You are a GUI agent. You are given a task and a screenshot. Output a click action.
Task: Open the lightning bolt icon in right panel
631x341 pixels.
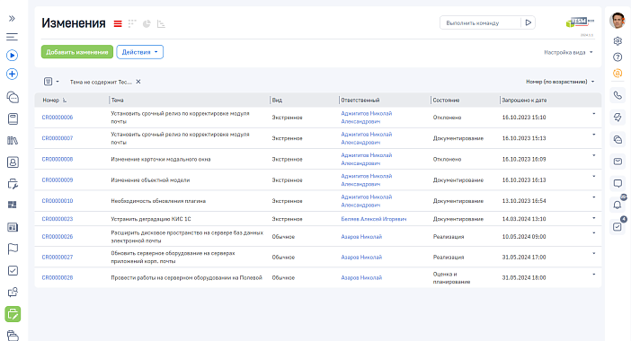click(618, 118)
